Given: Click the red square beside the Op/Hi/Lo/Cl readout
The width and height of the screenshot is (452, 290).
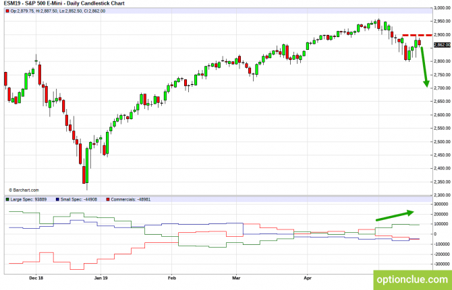Looking at the screenshot, I should pos(7,11).
